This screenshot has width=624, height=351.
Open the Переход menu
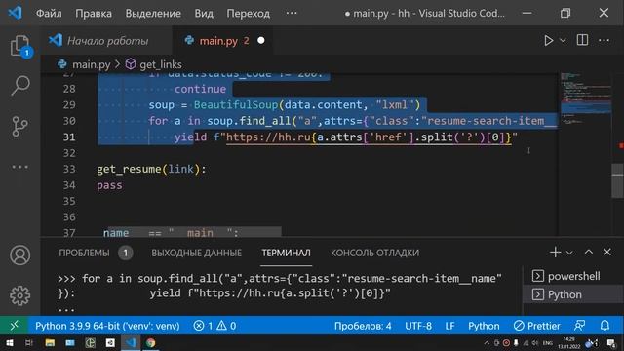[x=249, y=13]
